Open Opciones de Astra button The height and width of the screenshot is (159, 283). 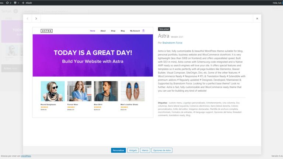pyautogui.click(x=162, y=150)
